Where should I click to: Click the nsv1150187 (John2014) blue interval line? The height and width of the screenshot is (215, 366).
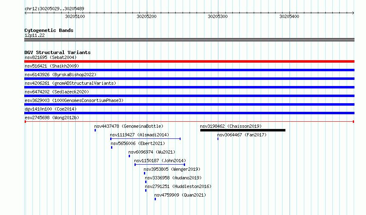pos(160,165)
